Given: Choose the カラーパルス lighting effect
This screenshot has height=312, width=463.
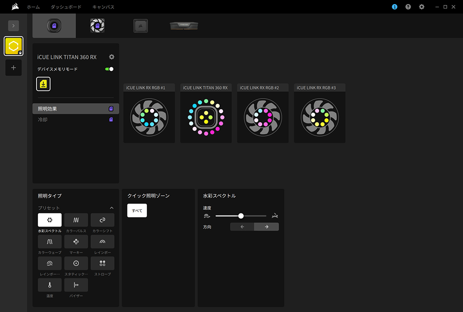Looking at the screenshot, I should click(x=76, y=220).
